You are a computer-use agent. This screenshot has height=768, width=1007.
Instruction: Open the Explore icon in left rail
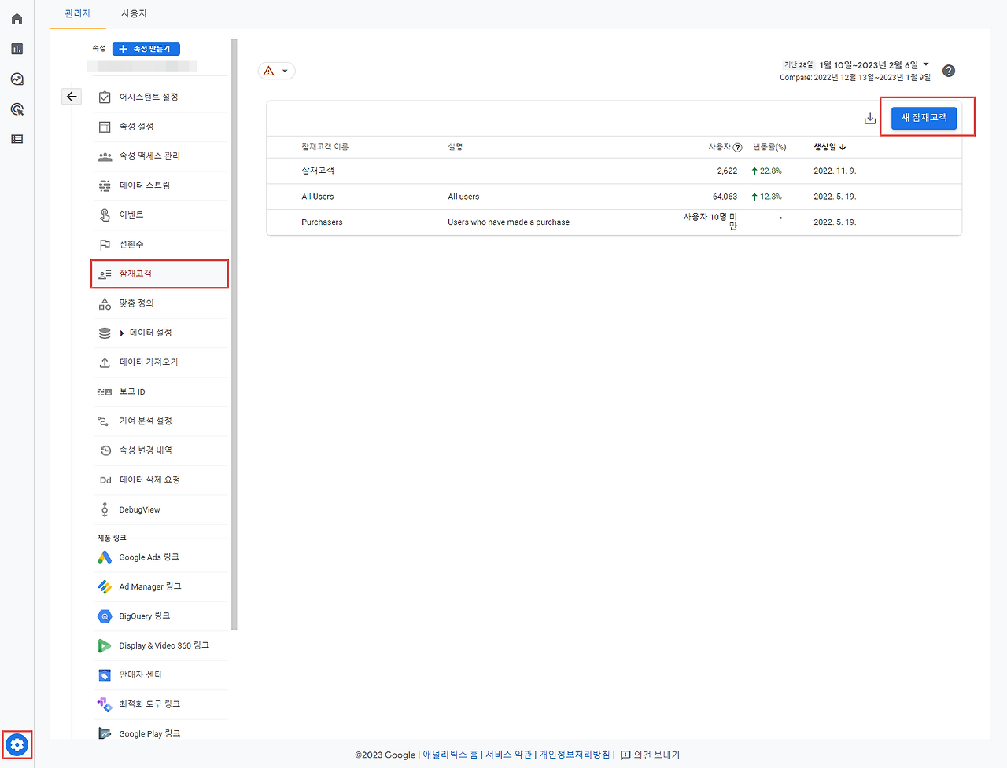click(17, 79)
